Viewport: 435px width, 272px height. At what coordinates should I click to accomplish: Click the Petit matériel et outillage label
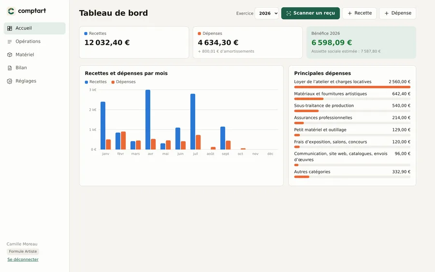(320, 130)
